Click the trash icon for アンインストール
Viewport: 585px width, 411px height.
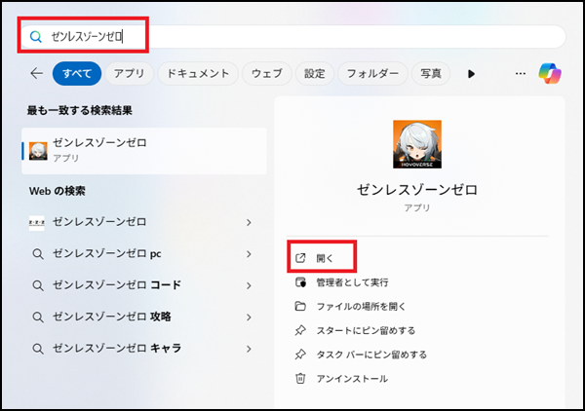click(300, 379)
